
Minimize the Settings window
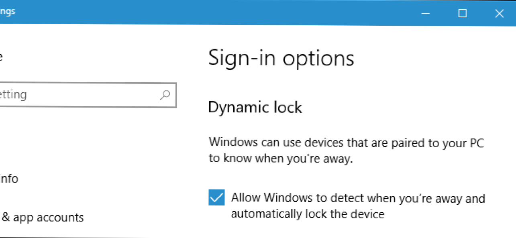click(x=426, y=13)
